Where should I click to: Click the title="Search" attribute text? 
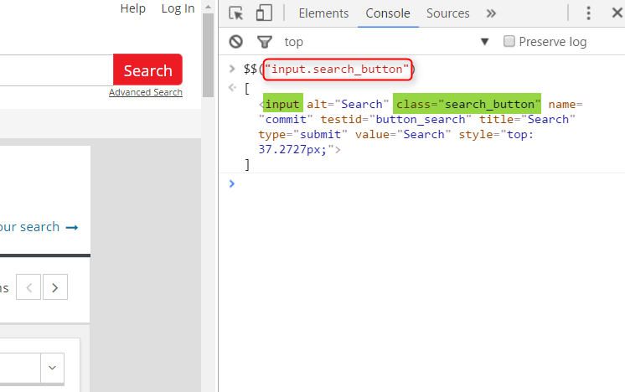(x=527, y=120)
